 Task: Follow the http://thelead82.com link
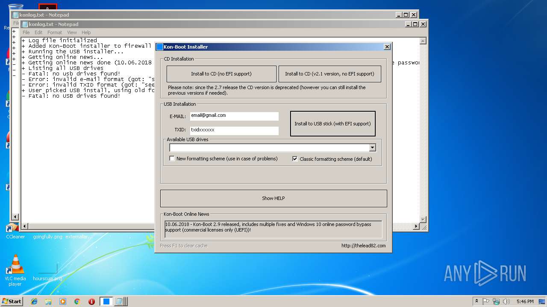[363, 246]
